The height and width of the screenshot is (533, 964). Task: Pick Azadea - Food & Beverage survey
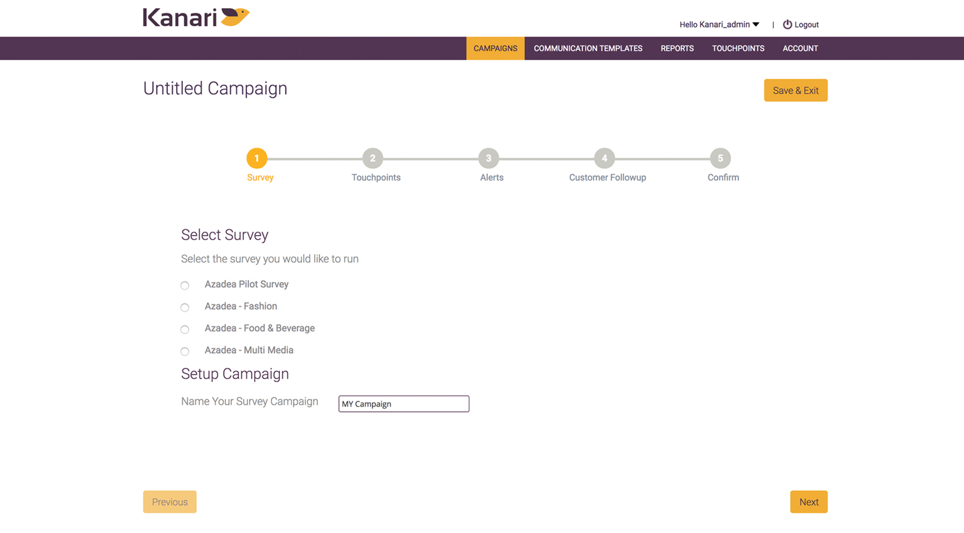185,330
